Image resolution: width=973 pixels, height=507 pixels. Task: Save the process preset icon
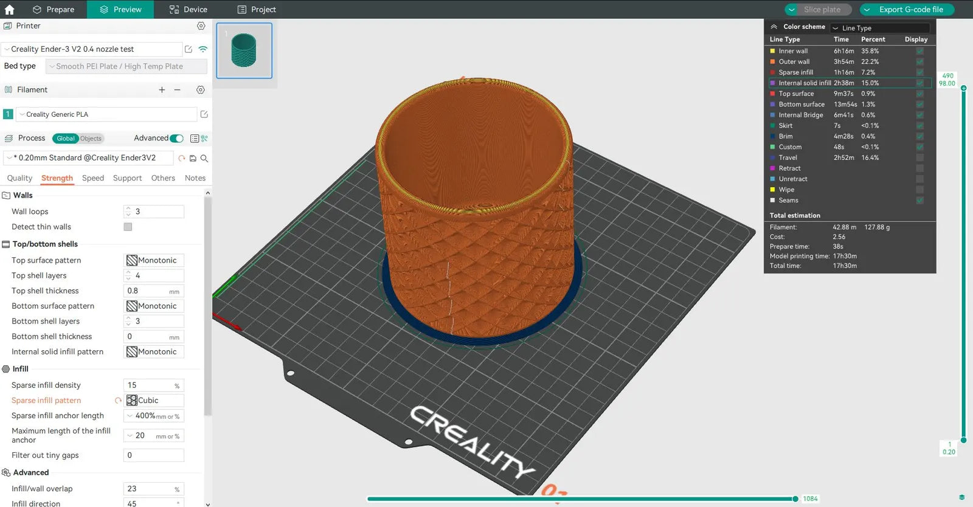[193, 158]
